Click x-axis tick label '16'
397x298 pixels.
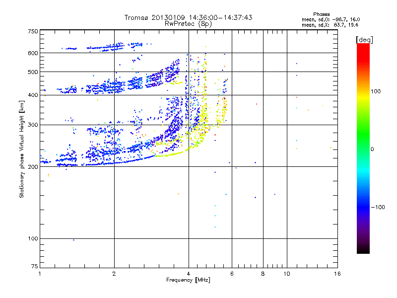[x=337, y=274]
